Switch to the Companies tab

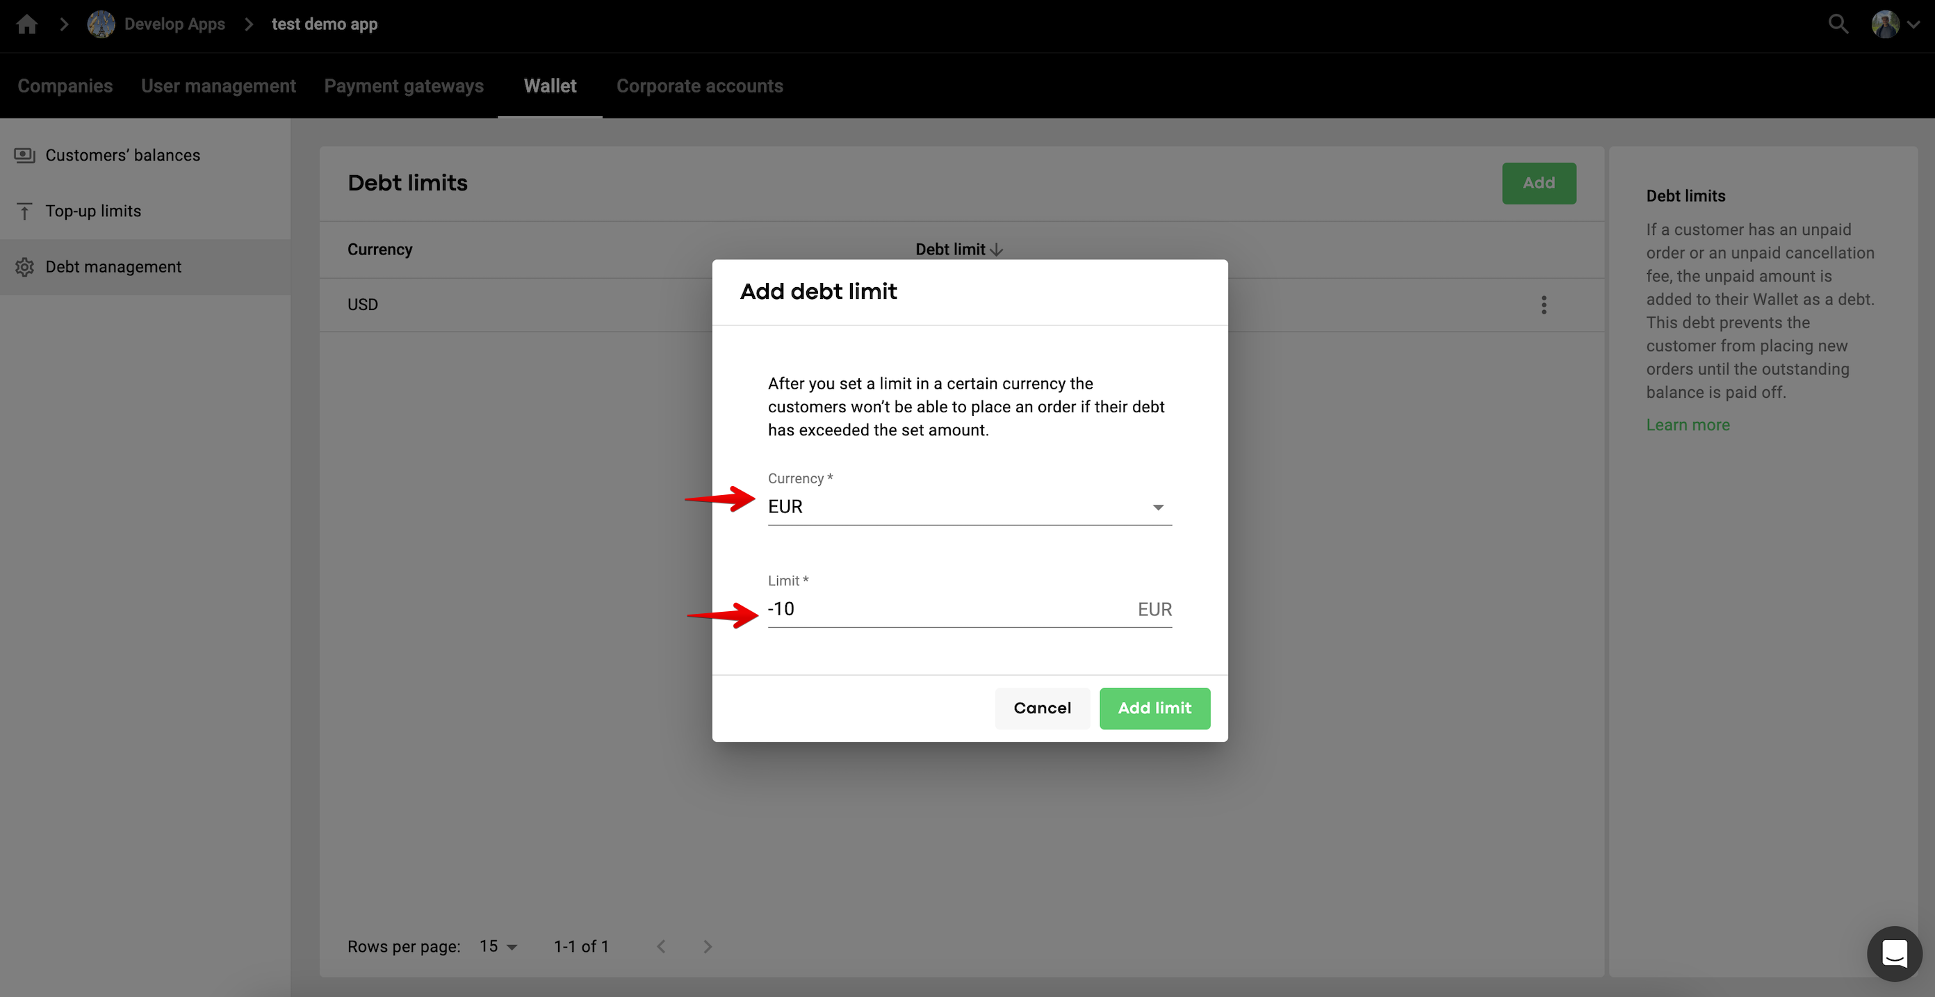[x=65, y=86]
